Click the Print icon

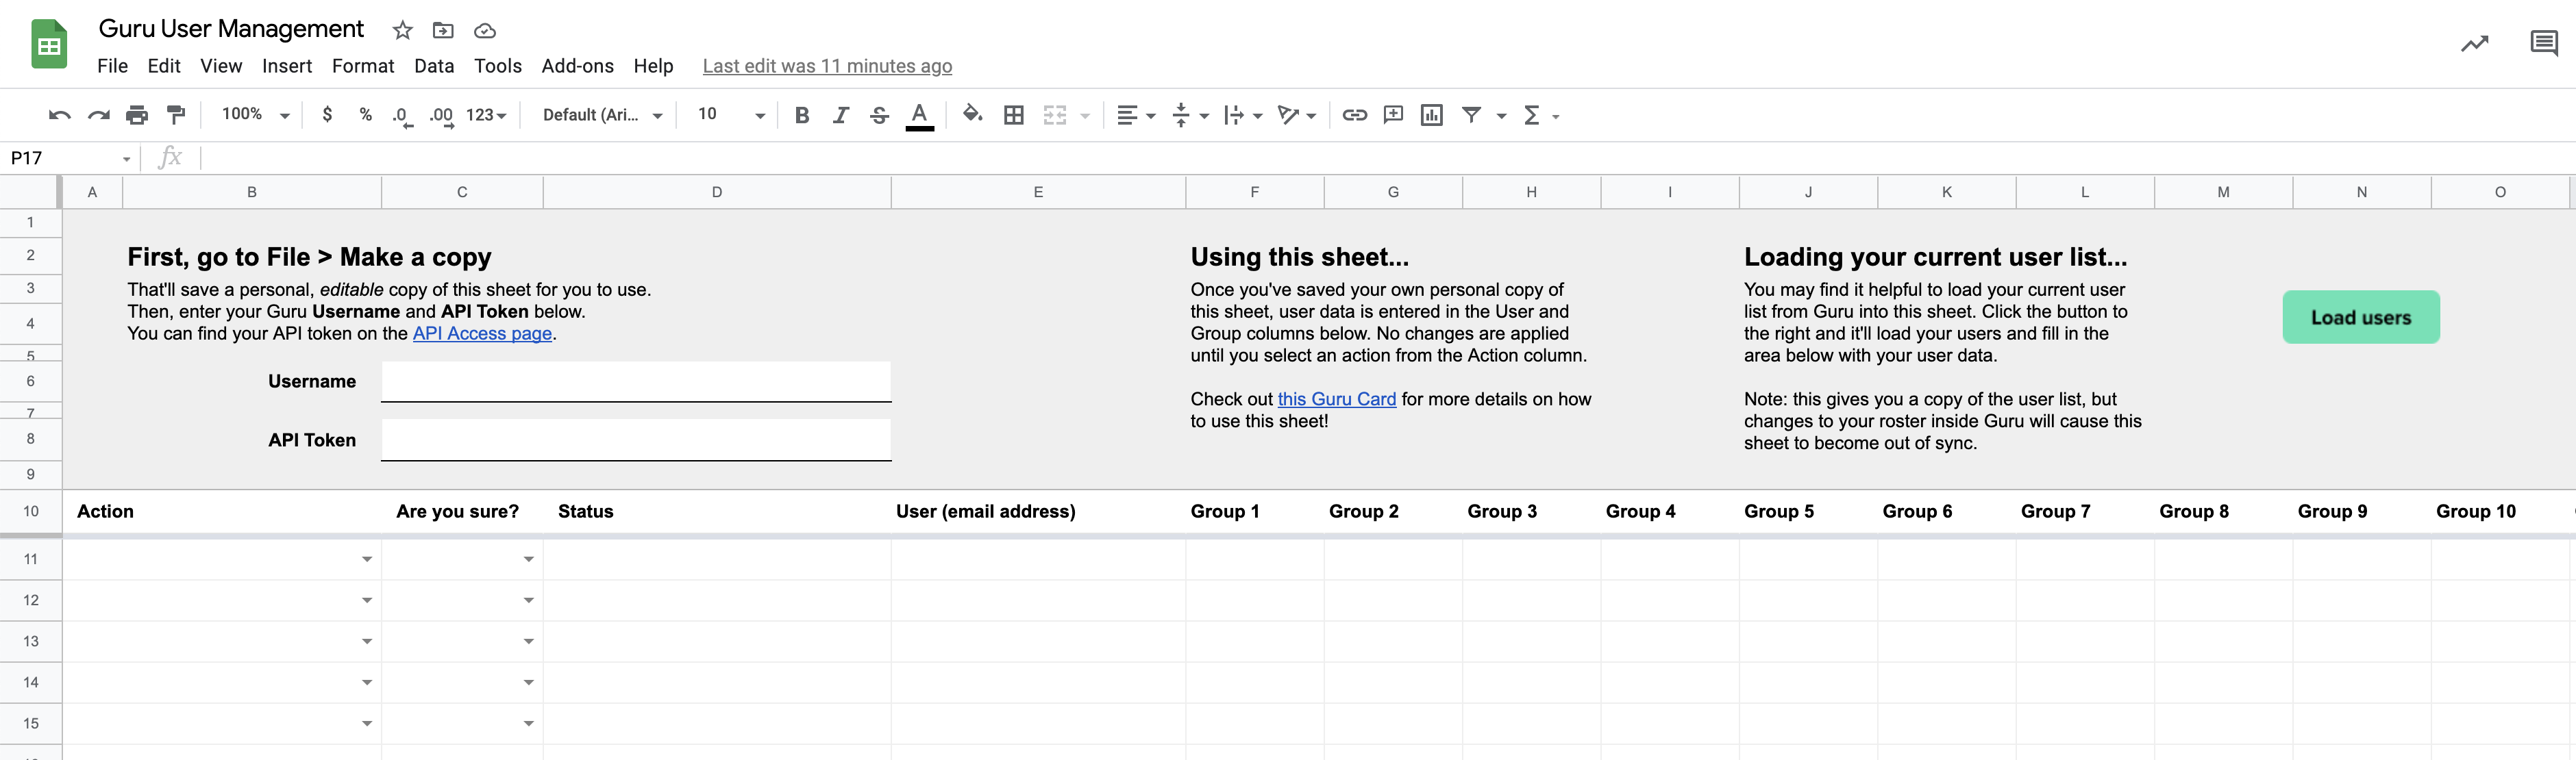tap(137, 115)
